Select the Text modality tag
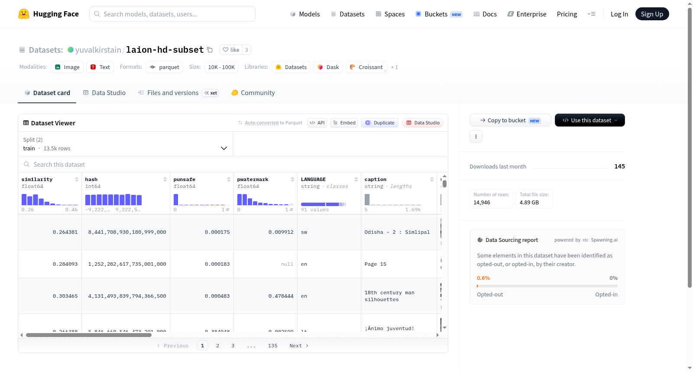The image size is (693, 372). [100, 67]
